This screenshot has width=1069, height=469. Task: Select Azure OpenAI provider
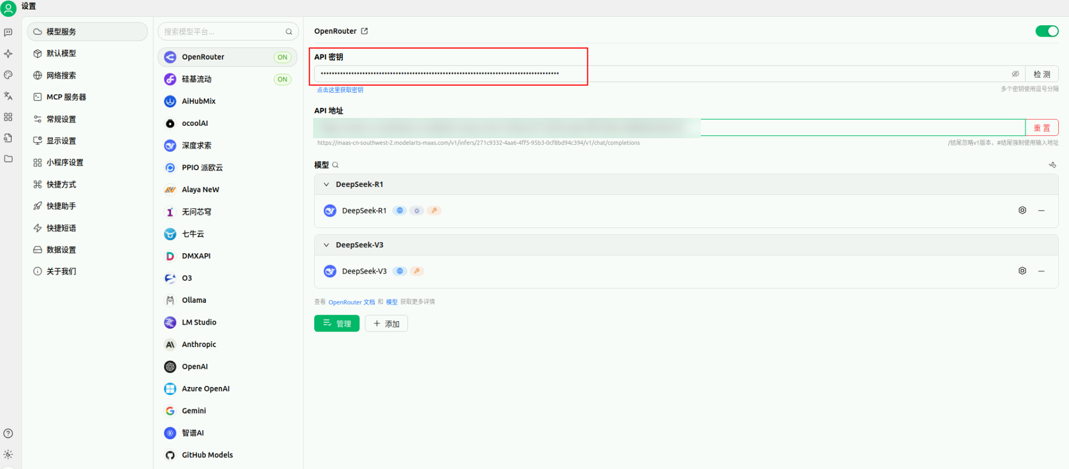227,389
